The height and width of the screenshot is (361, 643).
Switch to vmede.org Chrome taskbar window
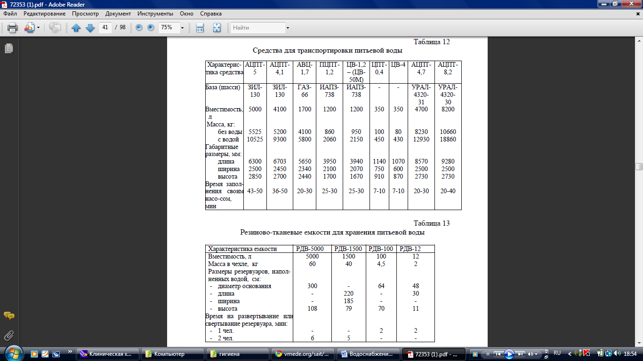click(x=304, y=353)
